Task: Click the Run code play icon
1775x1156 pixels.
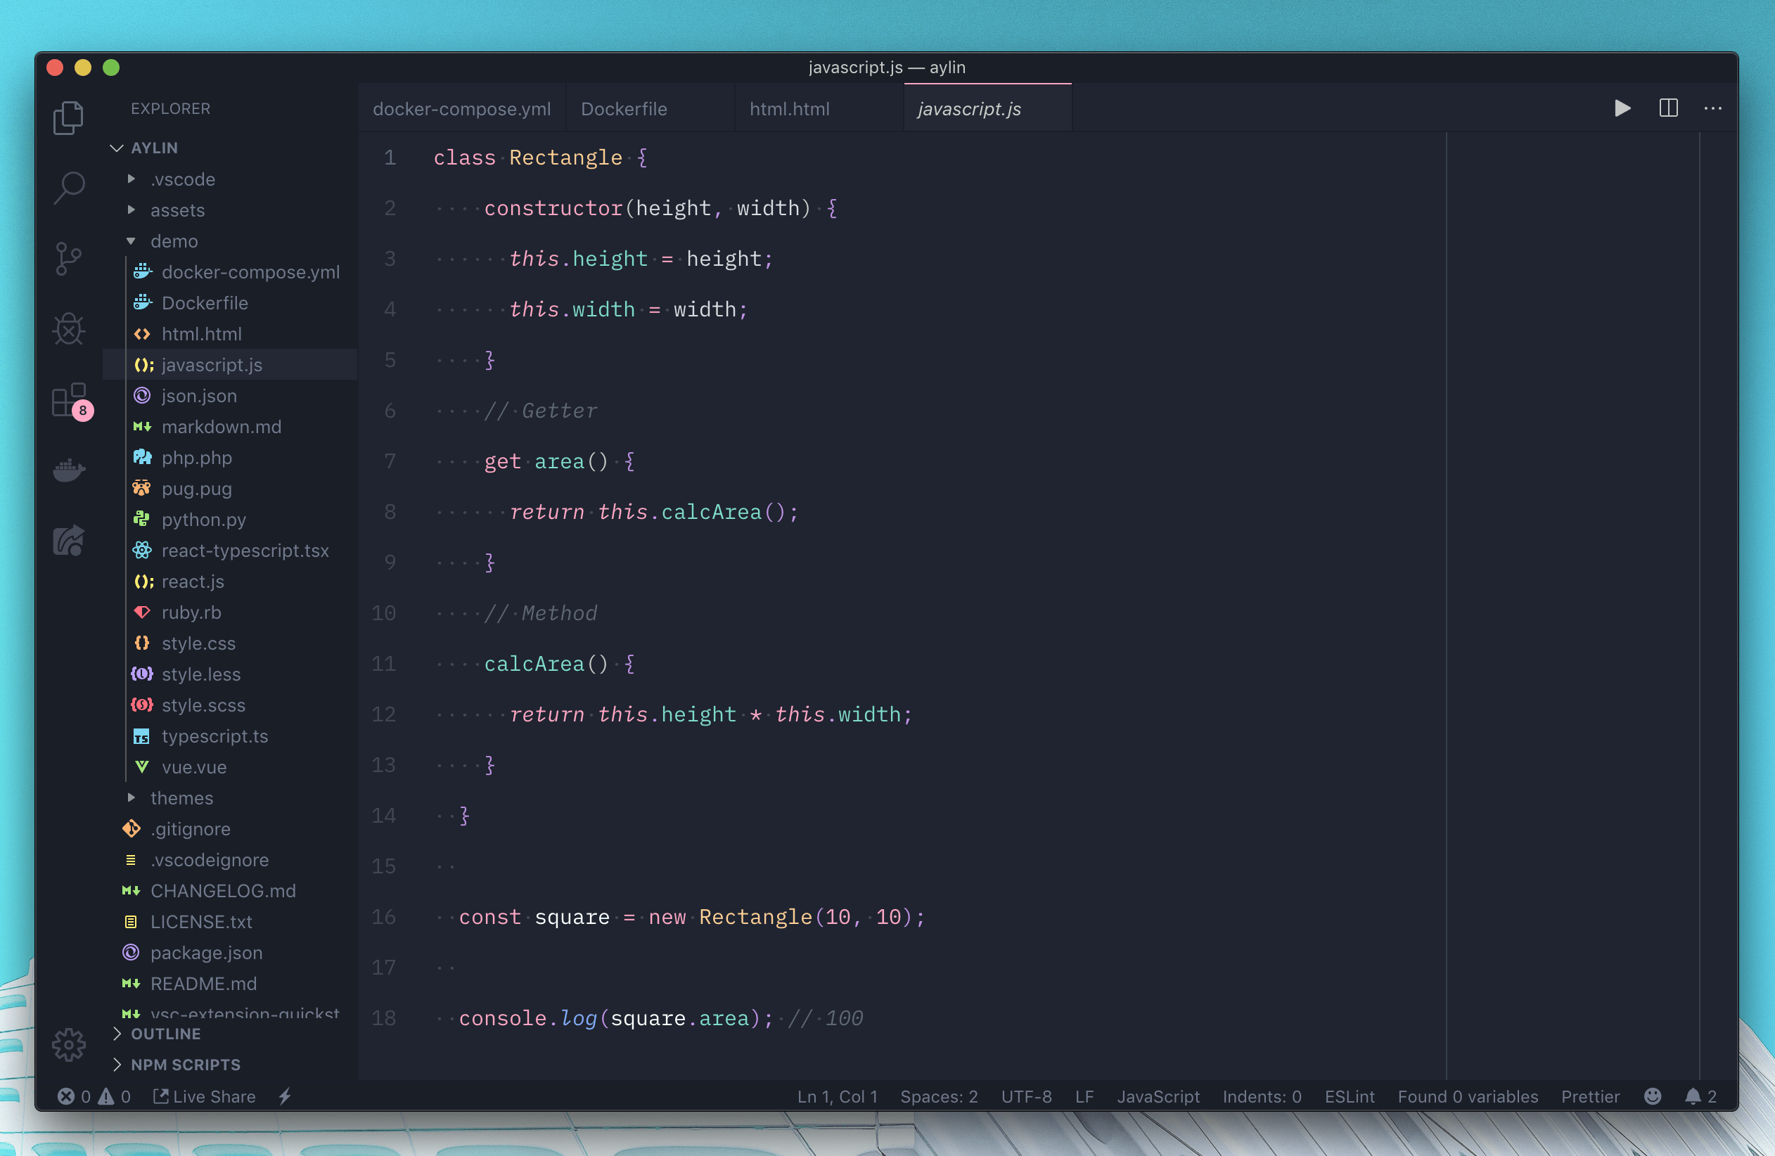Action: coord(1622,109)
